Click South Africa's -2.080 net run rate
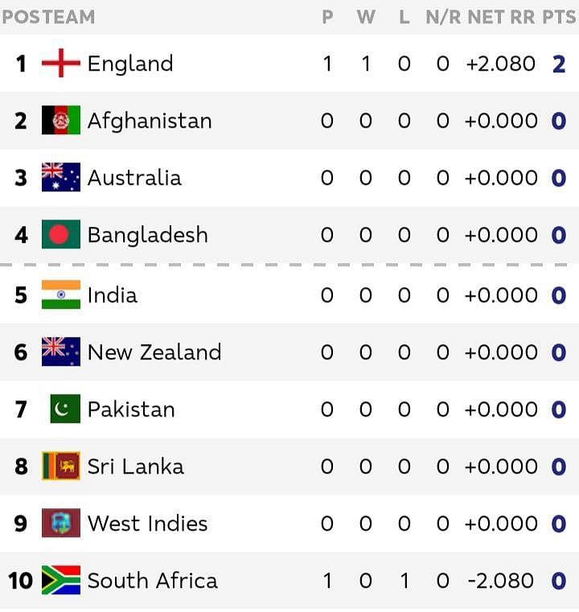This screenshot has height=612, width=579. tap(500, 581)
